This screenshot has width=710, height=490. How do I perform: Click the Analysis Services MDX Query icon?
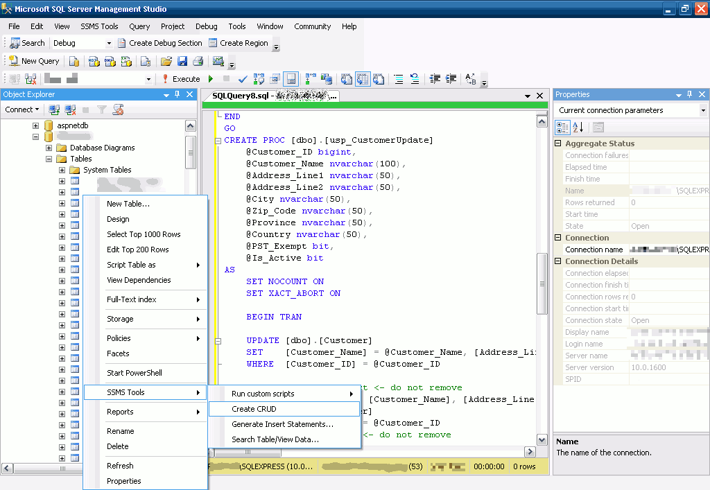(94, 61)
